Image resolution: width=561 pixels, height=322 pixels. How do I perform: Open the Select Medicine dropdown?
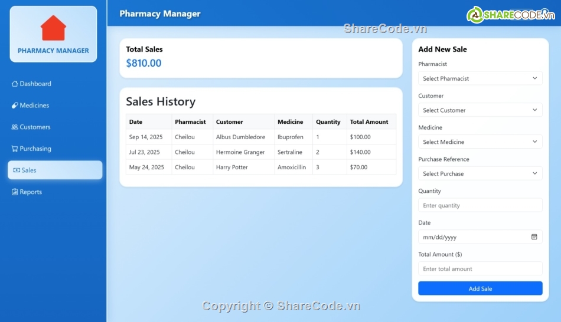point(480,142)
